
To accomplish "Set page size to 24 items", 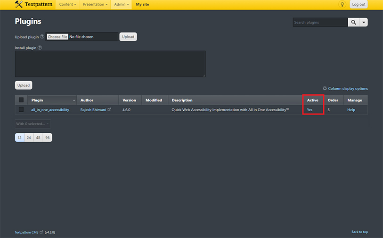I will click(x=29, y=138).
